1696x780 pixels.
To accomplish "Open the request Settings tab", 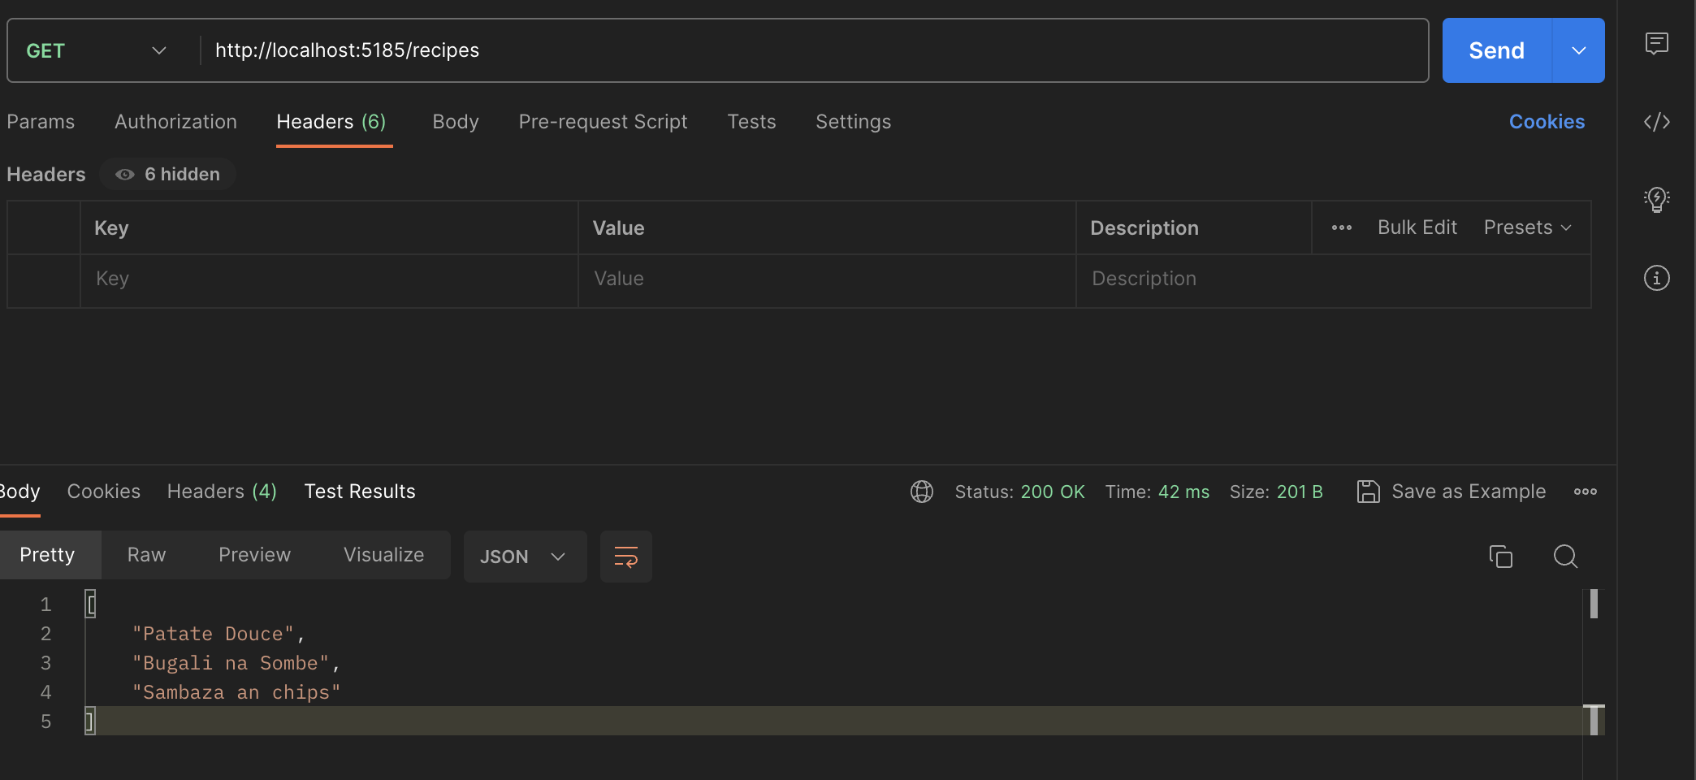I will [853, 122].
